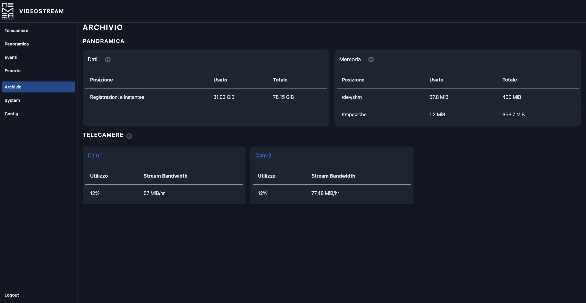Open the Cam 2 link
Image resolution: width=586 pixels, height=303 pixels.
coord(263,156)
